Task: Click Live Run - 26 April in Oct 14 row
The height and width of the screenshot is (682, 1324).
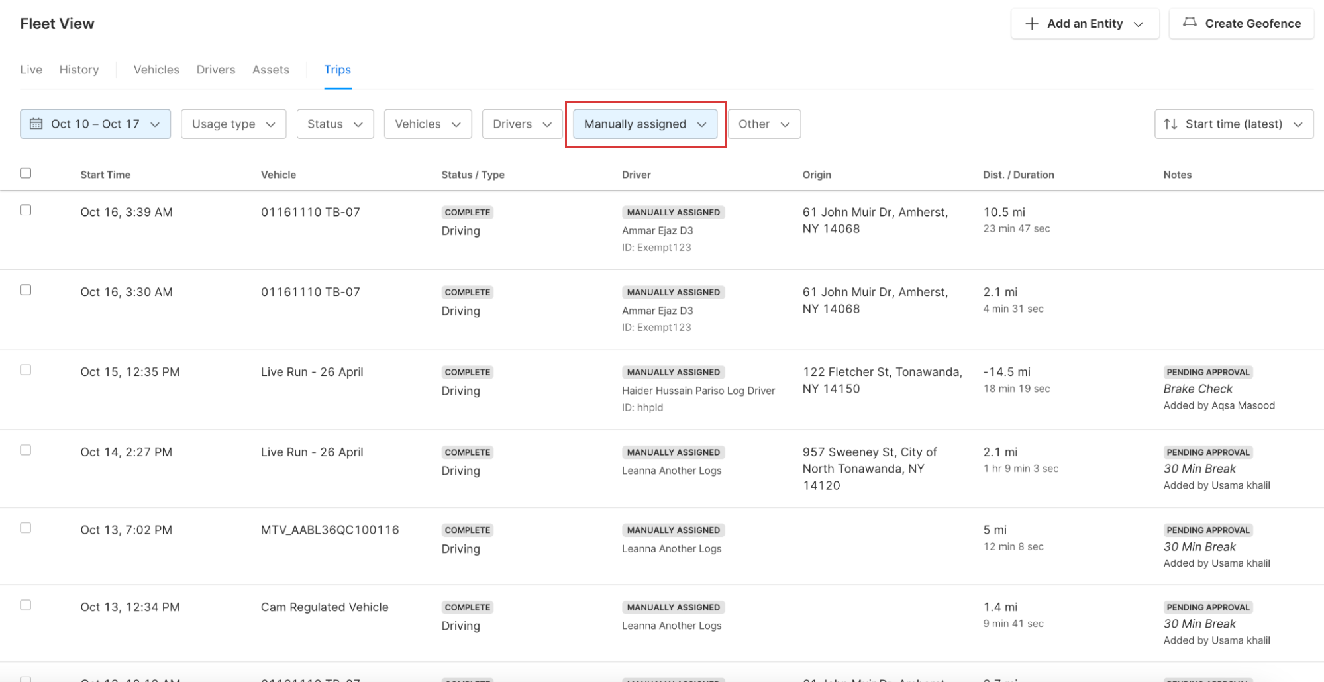Action: tap(312, 452)
